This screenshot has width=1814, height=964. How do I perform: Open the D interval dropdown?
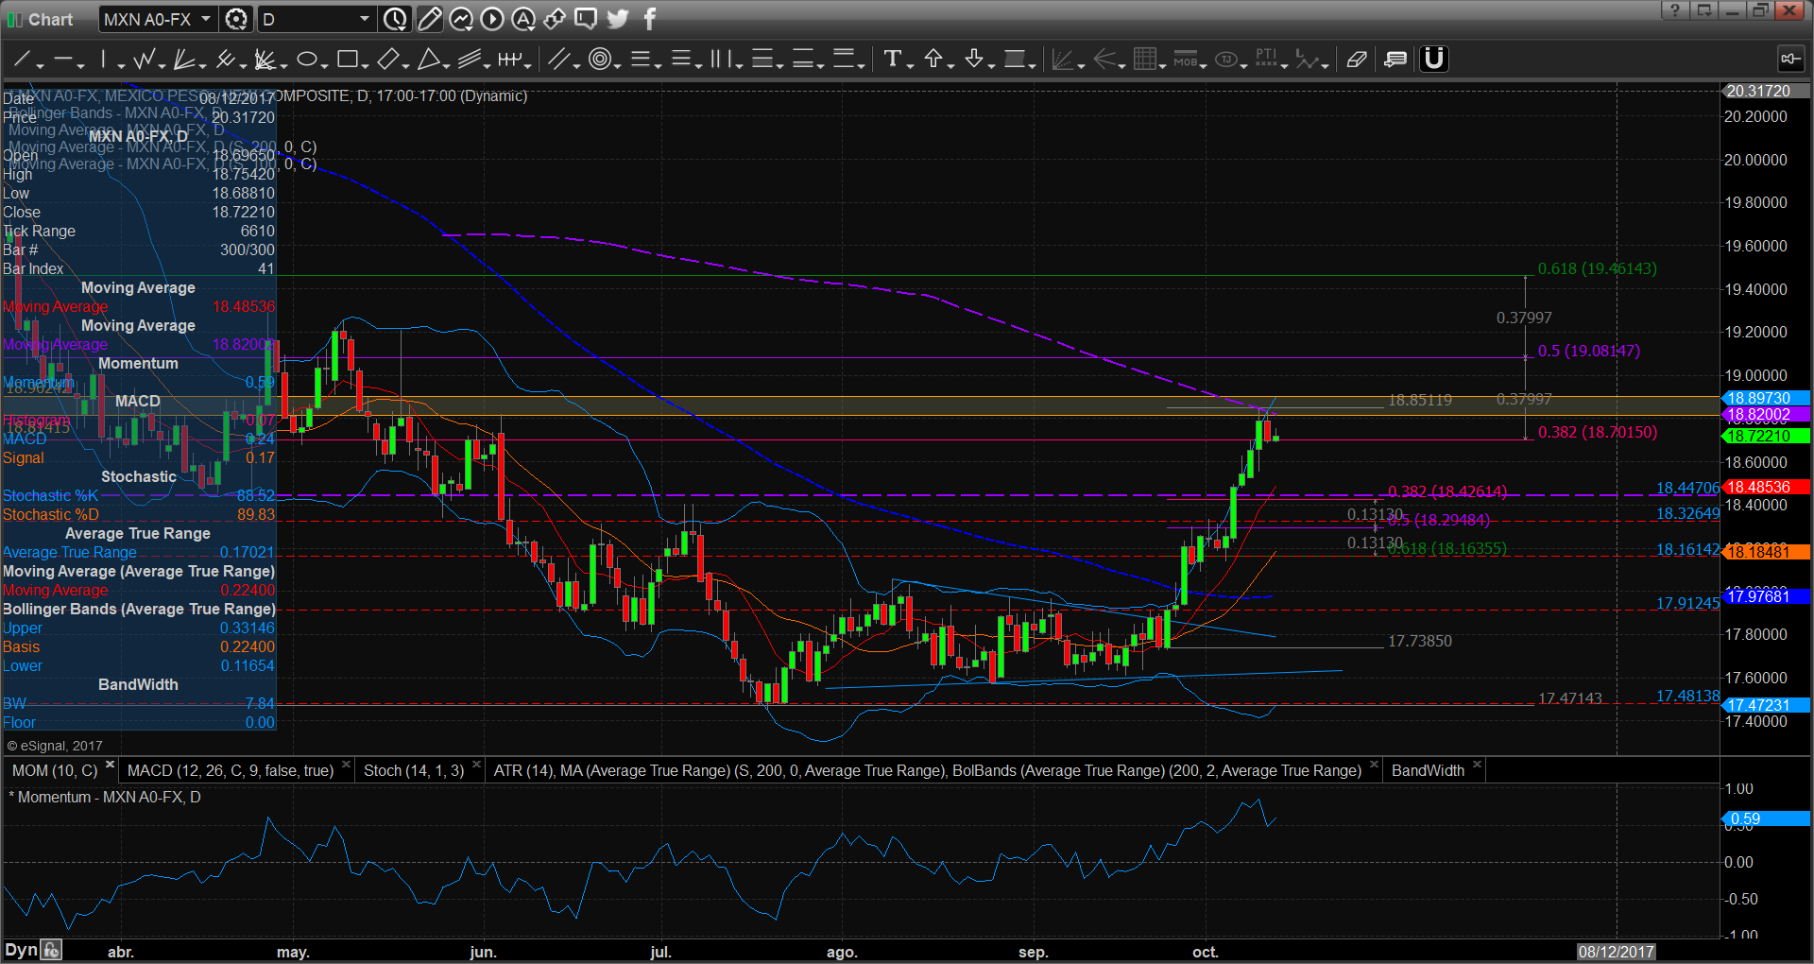[x=365, y=19]
